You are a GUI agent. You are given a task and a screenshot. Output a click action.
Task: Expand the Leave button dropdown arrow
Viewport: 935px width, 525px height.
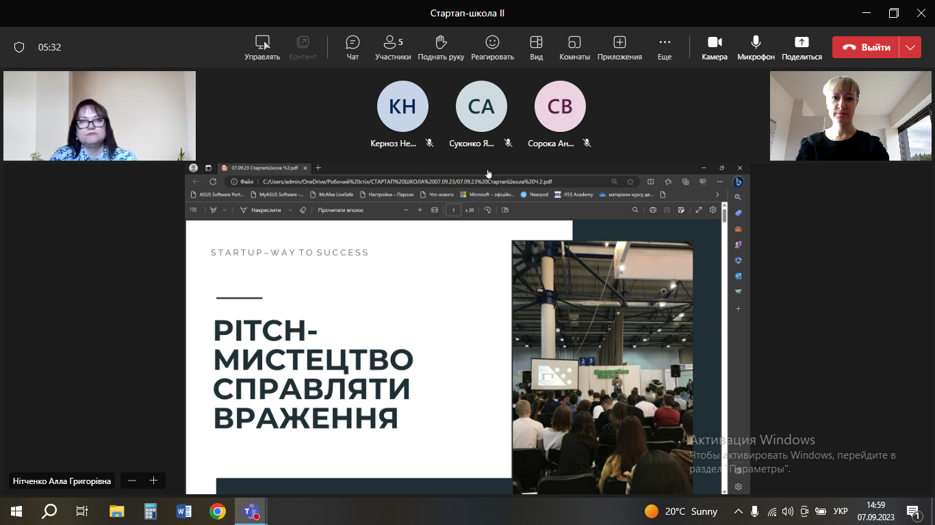(x=910, y=47)
